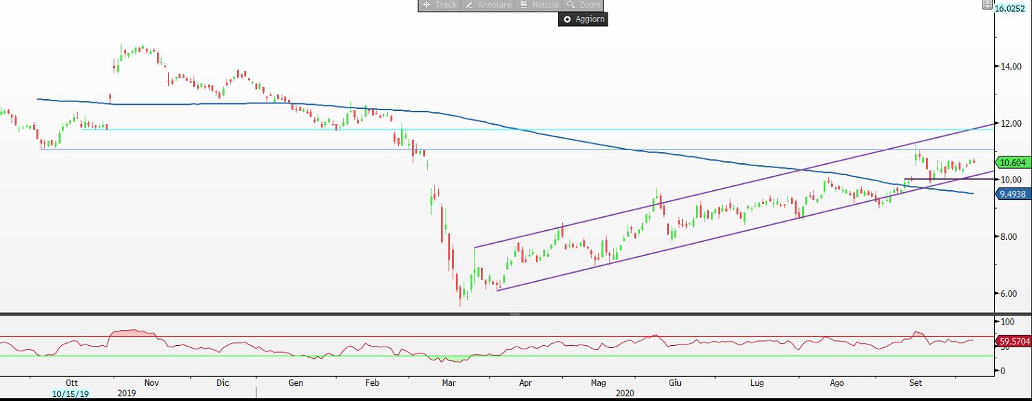This screenshot has height=401, width=1032.
Task: Click the 10/15/19 date label
Action: pyautogui.click(x=70, y=394)
